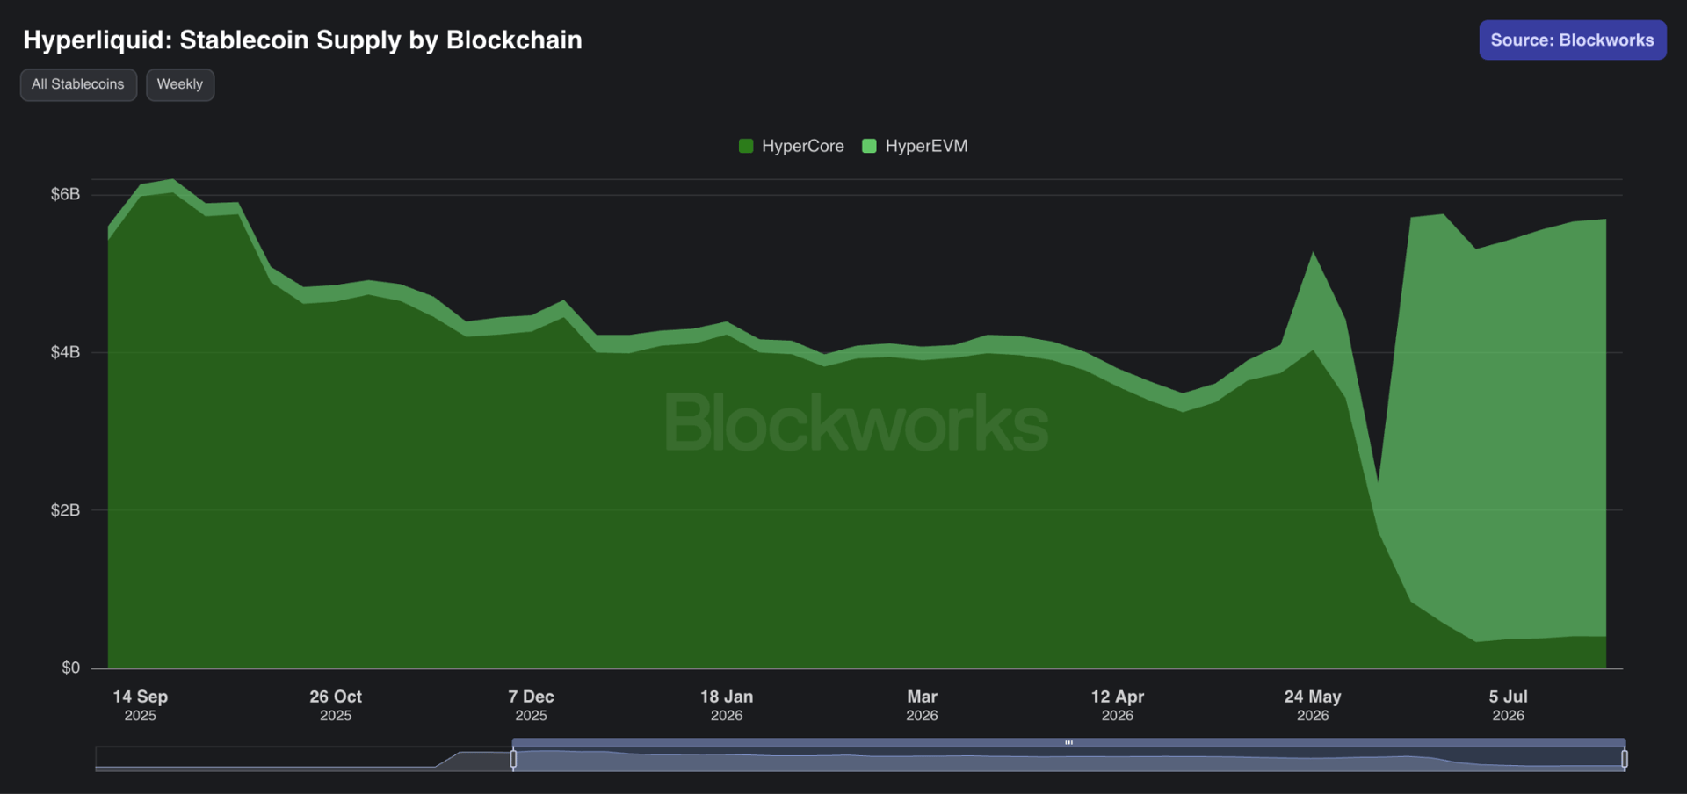Viewport: 1687px width, 794px height.
Task: Click the chart title Hyperliquid: Stablecoin Supply by Blockchain
Action: point(302,40)
